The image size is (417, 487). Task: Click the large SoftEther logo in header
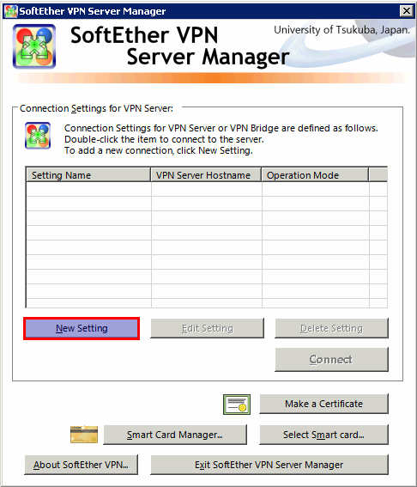click(34, 46)
